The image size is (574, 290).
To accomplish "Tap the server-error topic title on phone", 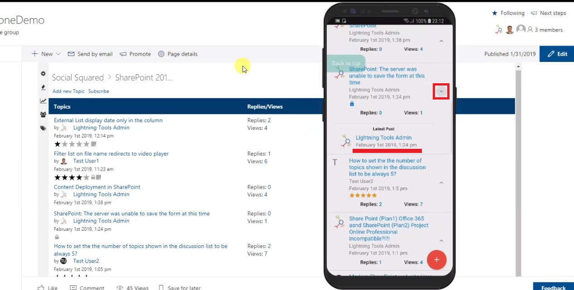I will pyautogui.click(x=387, y=76).
